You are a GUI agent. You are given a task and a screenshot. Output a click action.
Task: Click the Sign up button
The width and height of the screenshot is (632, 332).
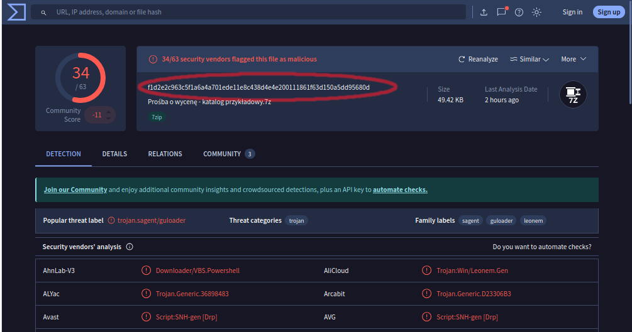tap(608, 12)
